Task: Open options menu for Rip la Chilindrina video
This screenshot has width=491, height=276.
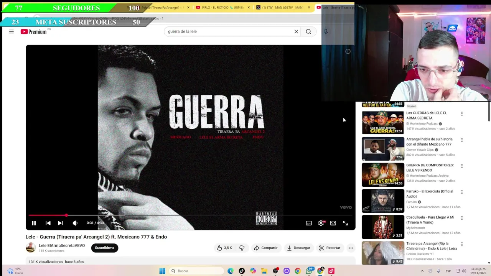Action: click(x=462, y=244)
